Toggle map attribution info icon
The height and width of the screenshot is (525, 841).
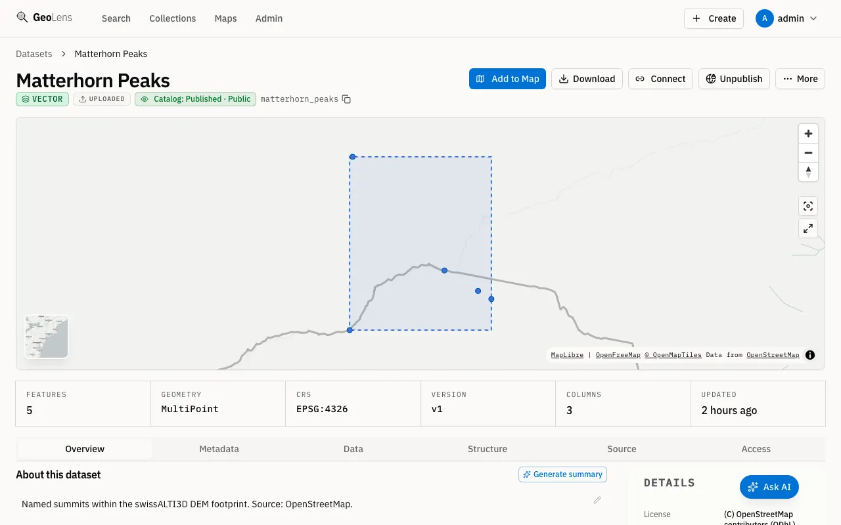[810, 355]
